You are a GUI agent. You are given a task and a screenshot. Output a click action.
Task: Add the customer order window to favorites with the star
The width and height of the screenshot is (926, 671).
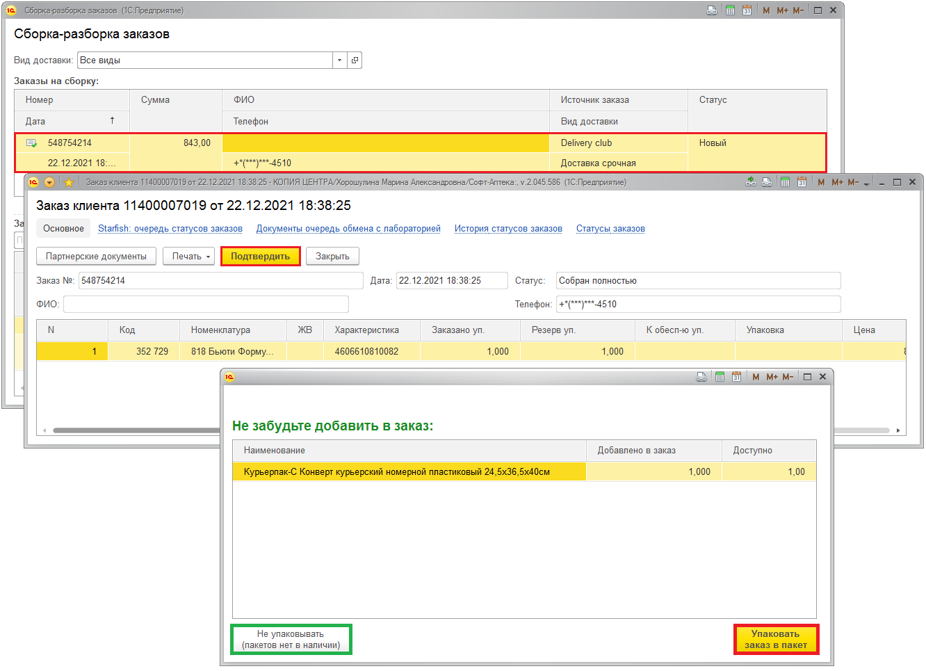68,182
